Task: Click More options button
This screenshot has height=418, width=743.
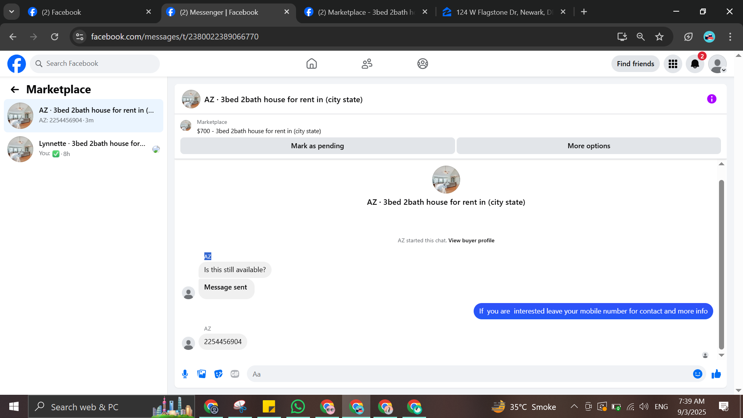Action: point(589,146)
